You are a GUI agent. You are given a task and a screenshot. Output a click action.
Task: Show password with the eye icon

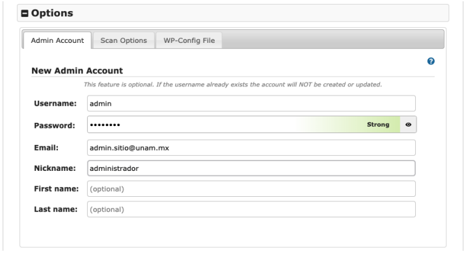point(408,125)
